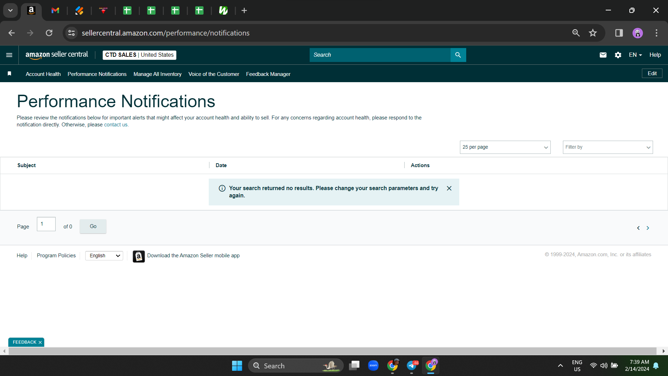668x376 pixels.
Task: Click the Amazon Seller Central logo
Action: pyautogui.click(x=57, y=55)
